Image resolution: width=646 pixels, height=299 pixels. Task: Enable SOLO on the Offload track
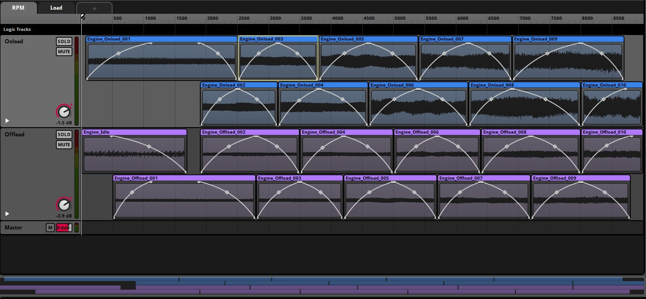click(64, 134)
